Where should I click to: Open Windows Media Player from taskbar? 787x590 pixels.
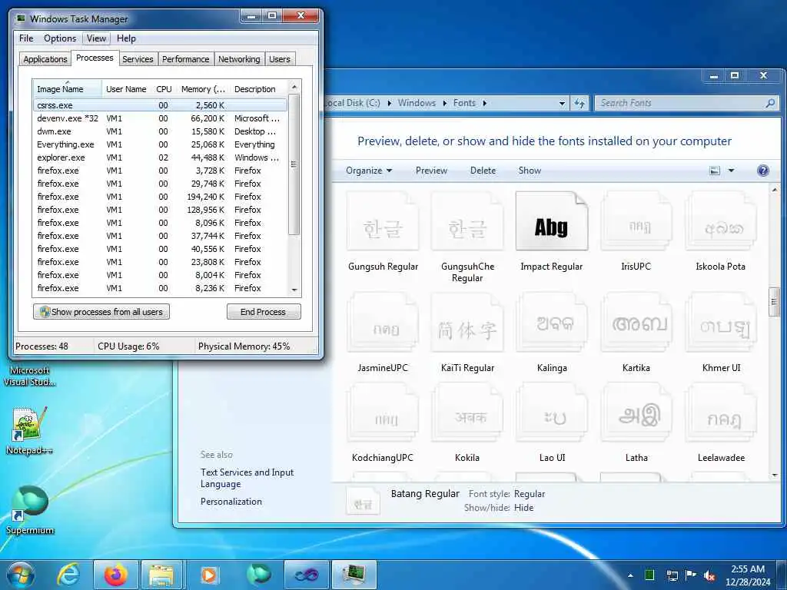coord(209,575)
